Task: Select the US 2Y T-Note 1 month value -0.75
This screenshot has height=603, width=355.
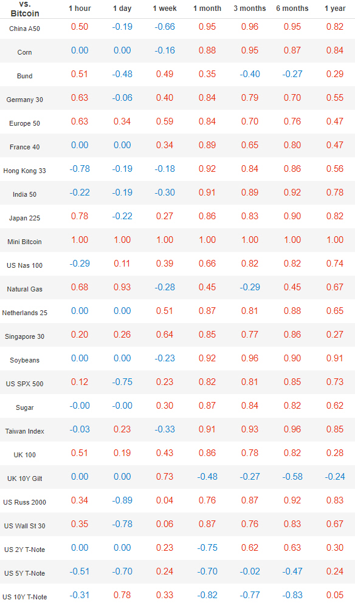Action: 207,548
